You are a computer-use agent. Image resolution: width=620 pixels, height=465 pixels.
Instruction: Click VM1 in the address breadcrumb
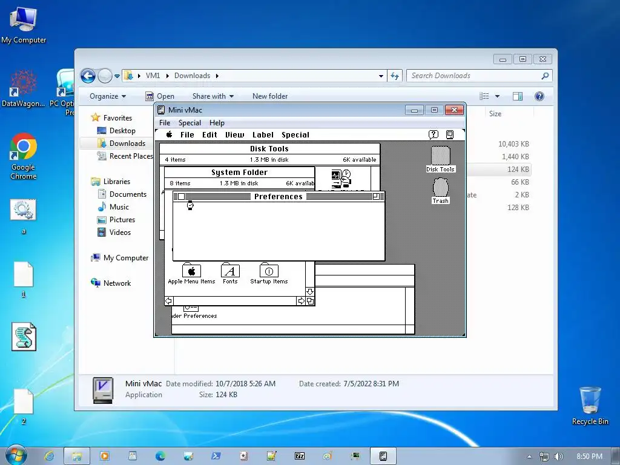[x=153, y=76]
